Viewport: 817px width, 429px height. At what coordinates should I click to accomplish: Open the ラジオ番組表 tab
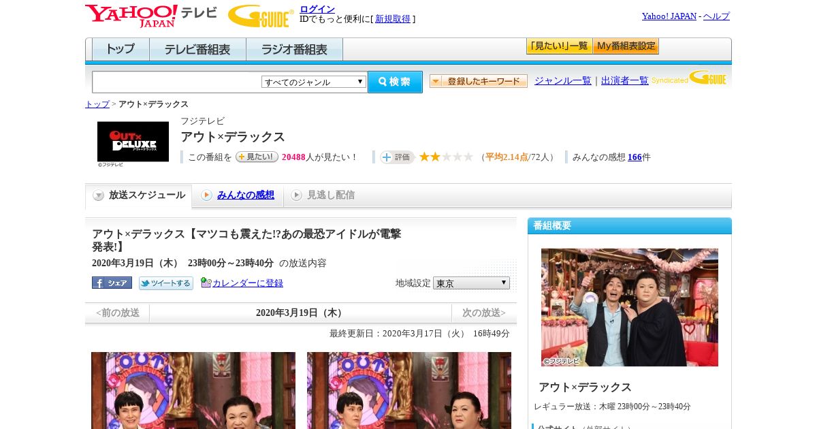[294, 49]
